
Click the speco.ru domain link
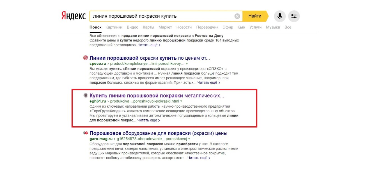(98, 64)
